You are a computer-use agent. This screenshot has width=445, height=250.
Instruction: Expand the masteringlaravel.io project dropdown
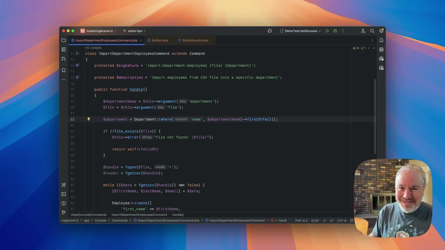pos(98,31)
